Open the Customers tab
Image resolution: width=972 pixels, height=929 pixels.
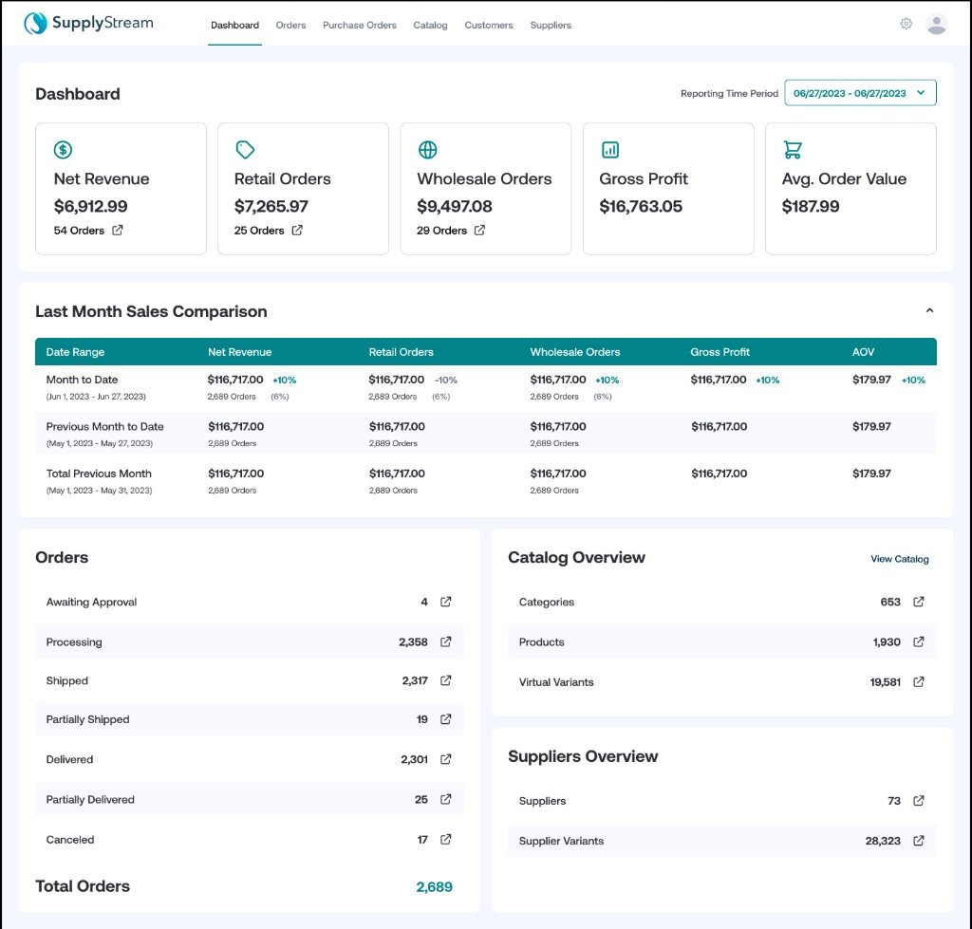click(489, 25)
